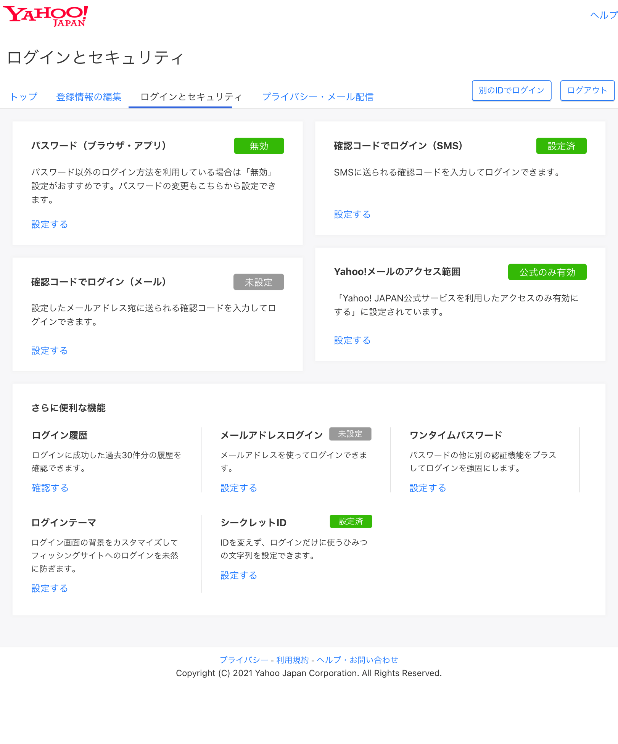Click the 無効 status badge for password
The height and width of the screenshot is (744, 618).
259,146
